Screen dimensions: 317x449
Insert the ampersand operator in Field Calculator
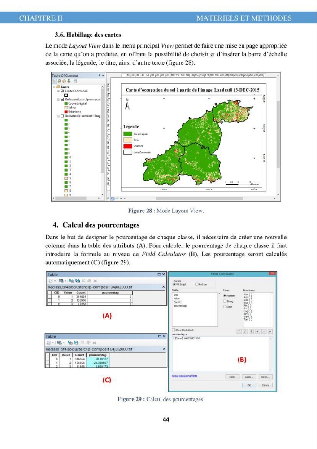[x=251, y=331]
